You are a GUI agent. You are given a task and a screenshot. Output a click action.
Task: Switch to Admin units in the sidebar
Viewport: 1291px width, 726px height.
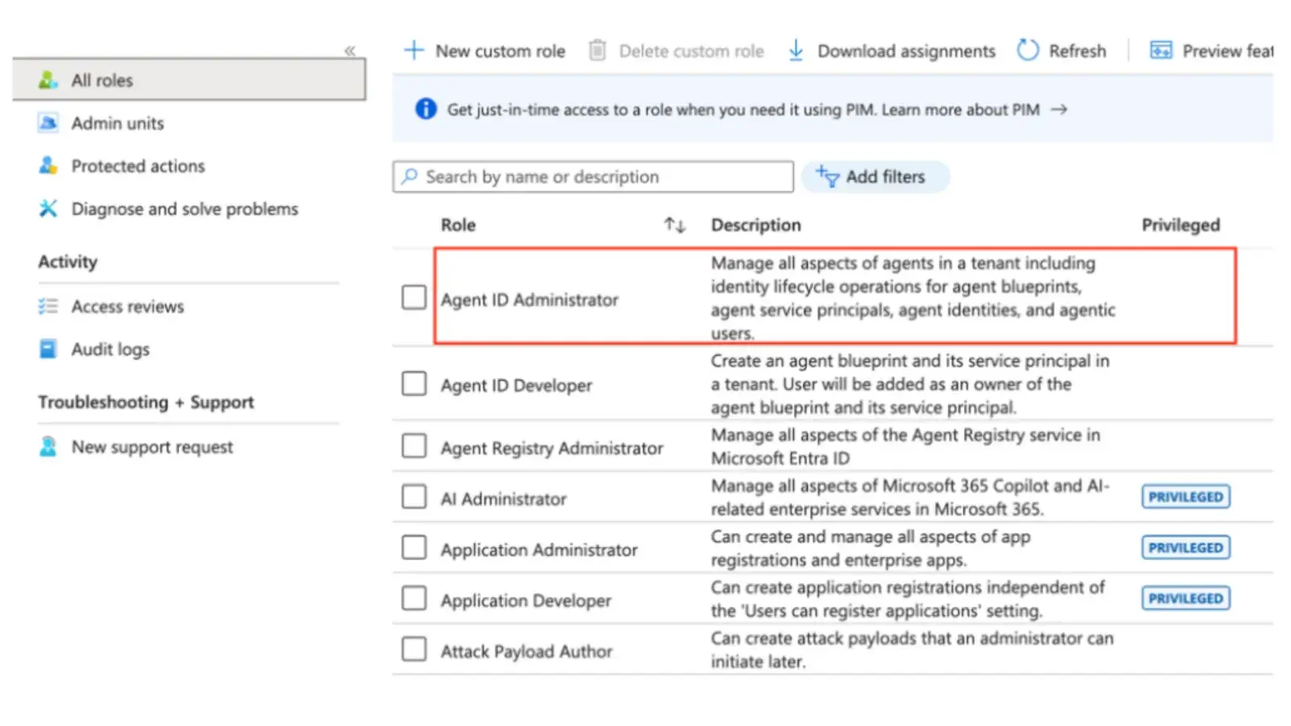point(118,123)
